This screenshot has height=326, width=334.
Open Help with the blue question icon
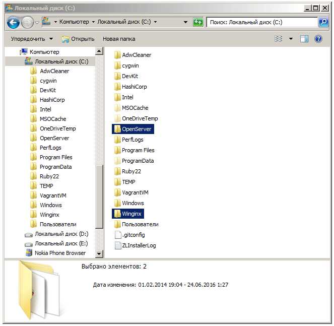[x=318, y=39]
